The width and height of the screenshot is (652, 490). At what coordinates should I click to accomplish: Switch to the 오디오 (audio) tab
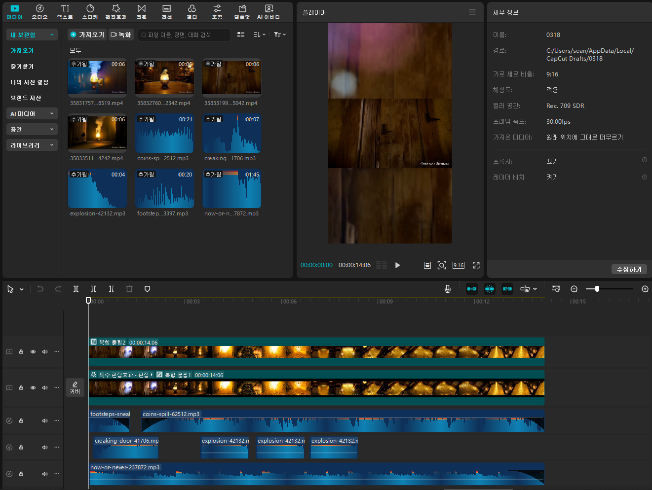tap(39, 11)
